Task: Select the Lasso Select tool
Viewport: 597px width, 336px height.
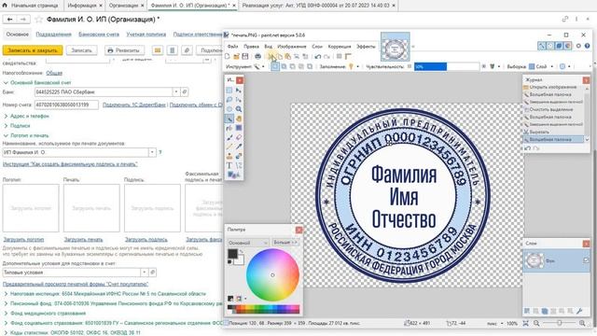Action: coord(229,100)
